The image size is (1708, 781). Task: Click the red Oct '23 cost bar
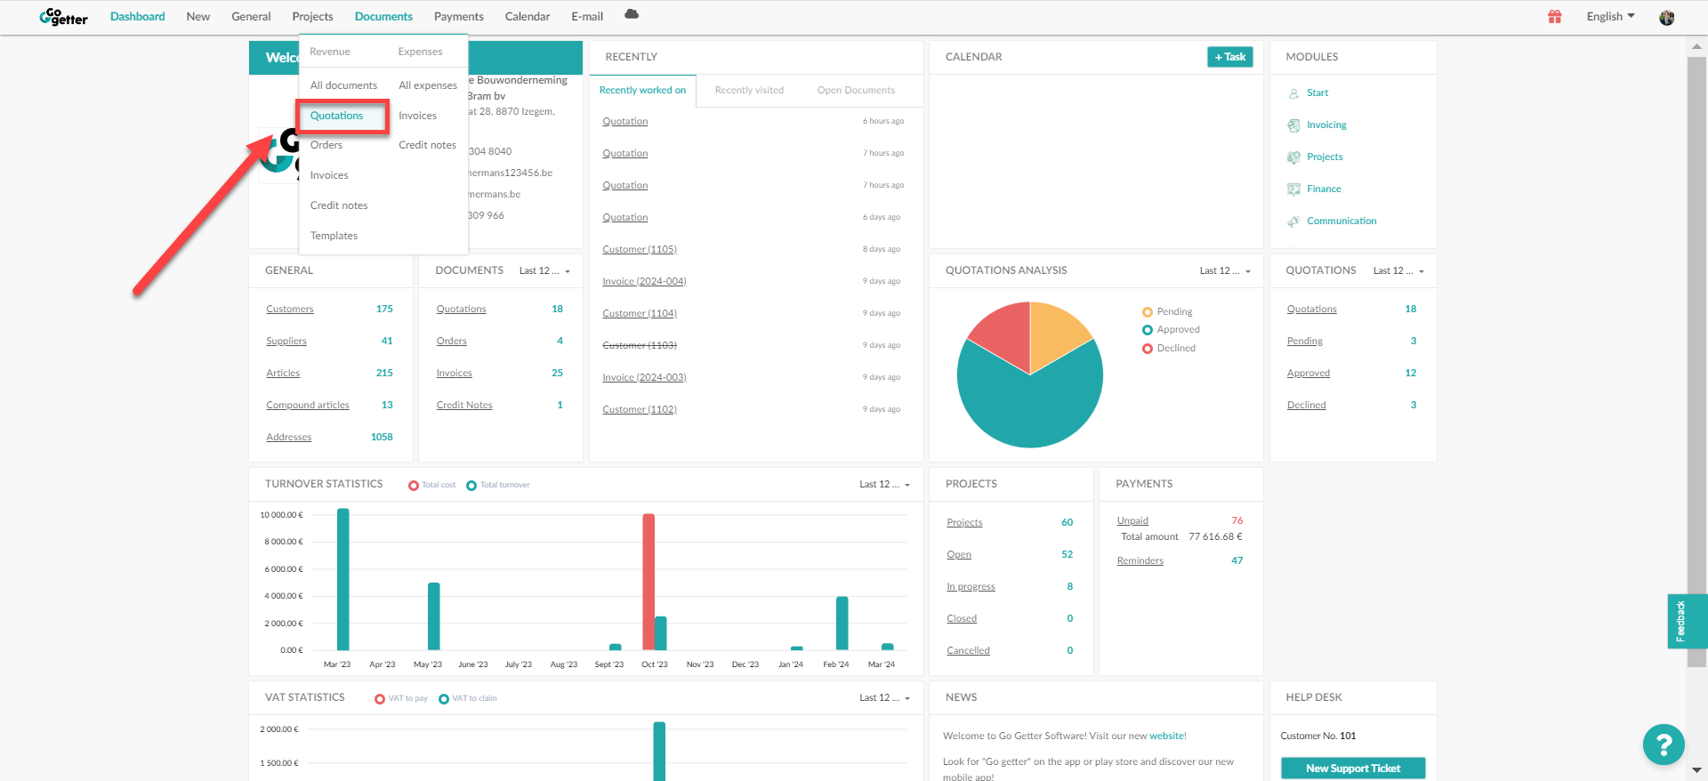click(x=649, y=582)
